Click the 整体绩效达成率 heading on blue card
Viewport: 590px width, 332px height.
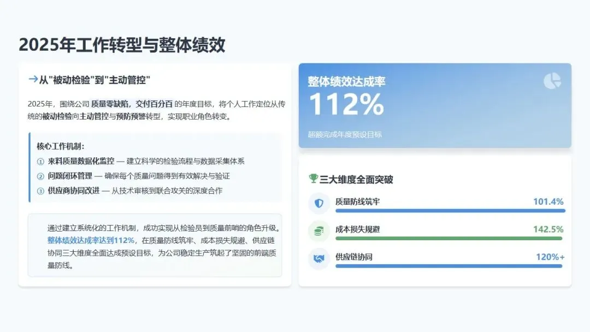[x=346, y=82]
